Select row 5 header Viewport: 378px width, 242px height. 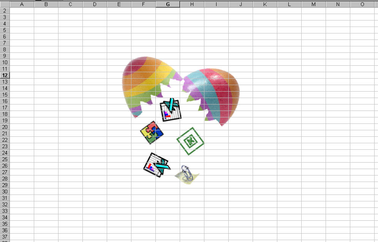[5, 30]
